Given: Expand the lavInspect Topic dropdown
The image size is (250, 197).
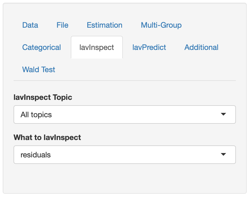Looking at the screenshot, I should pyautogui.click(x=124, y=115).
